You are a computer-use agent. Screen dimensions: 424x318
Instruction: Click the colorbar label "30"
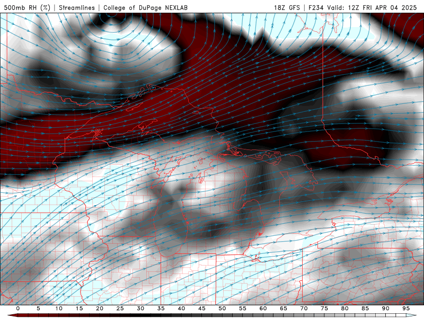[x=140, y=308]
